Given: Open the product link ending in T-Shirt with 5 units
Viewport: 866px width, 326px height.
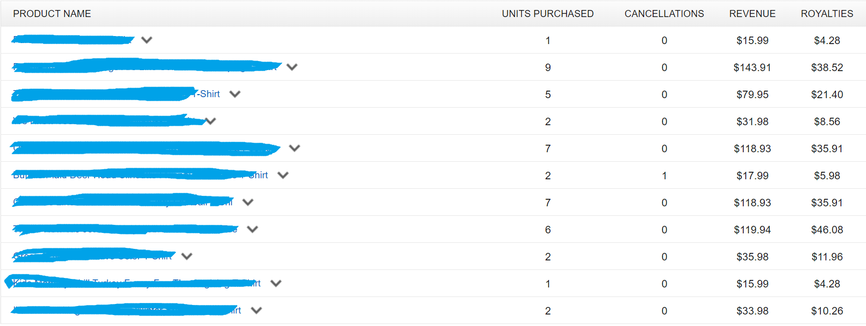Looking at the screenshot, I should (116, 94).
